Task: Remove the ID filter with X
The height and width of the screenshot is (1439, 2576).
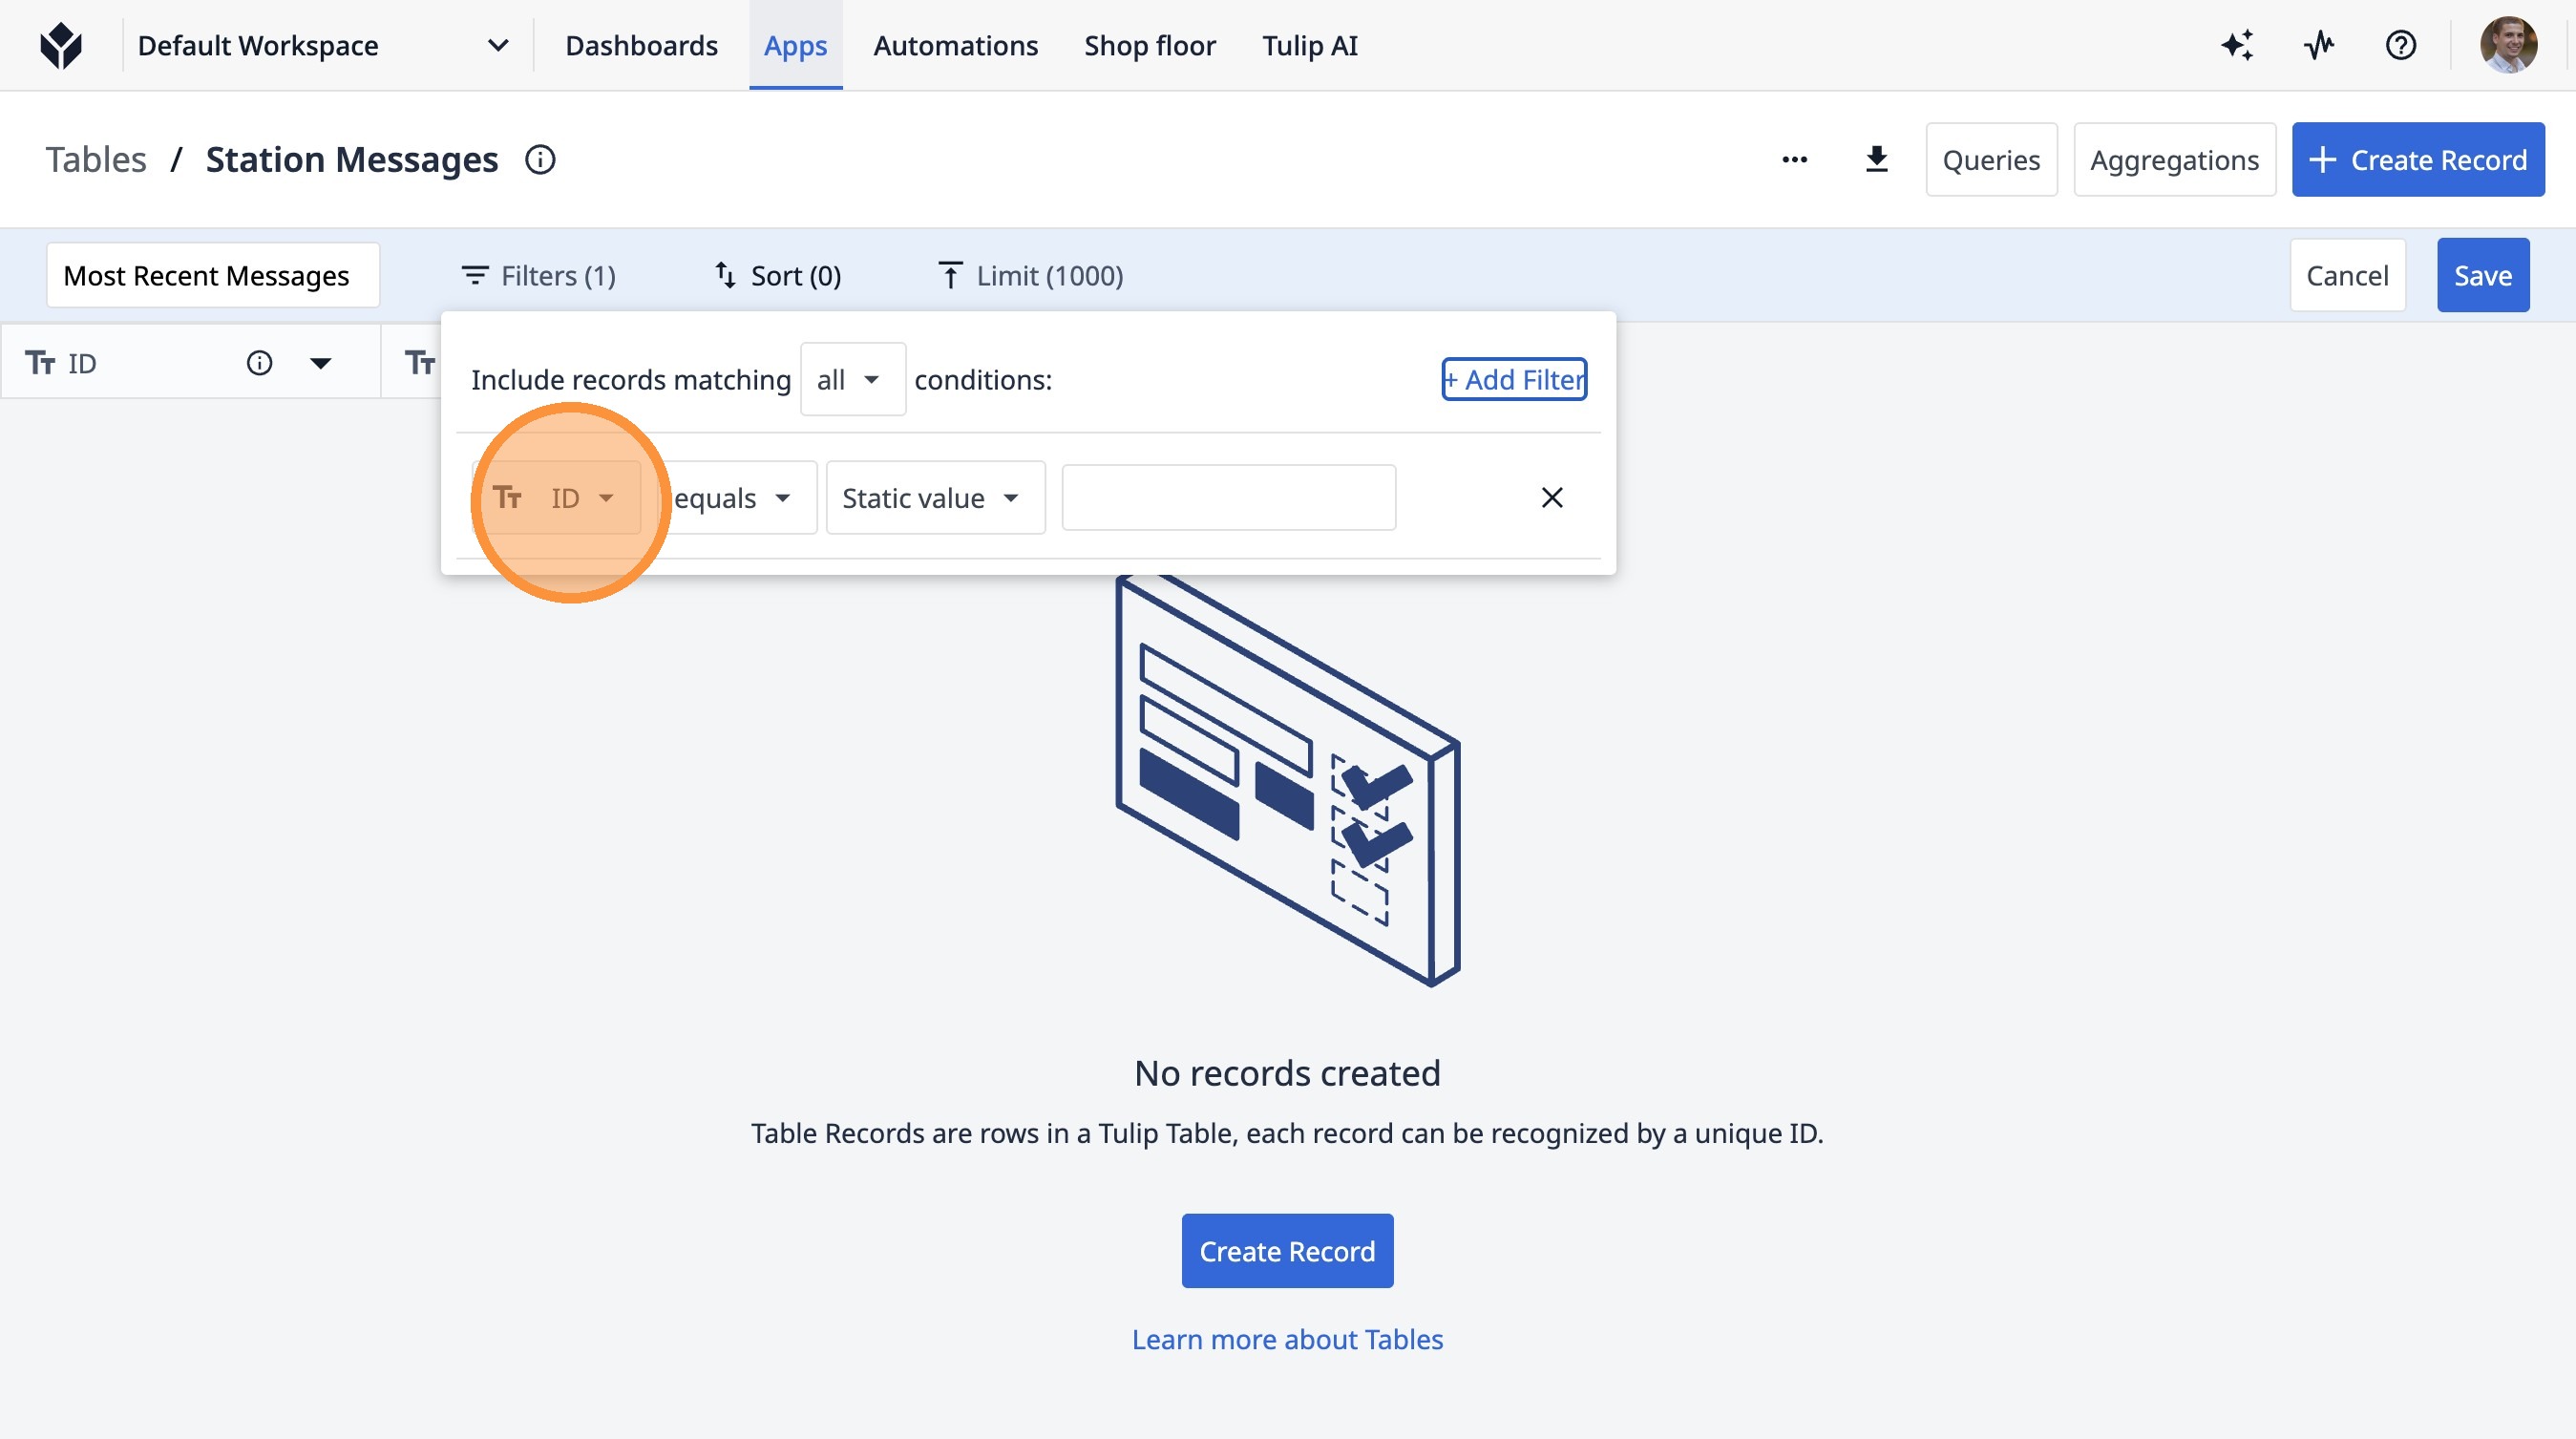Action: point(1551,498)
